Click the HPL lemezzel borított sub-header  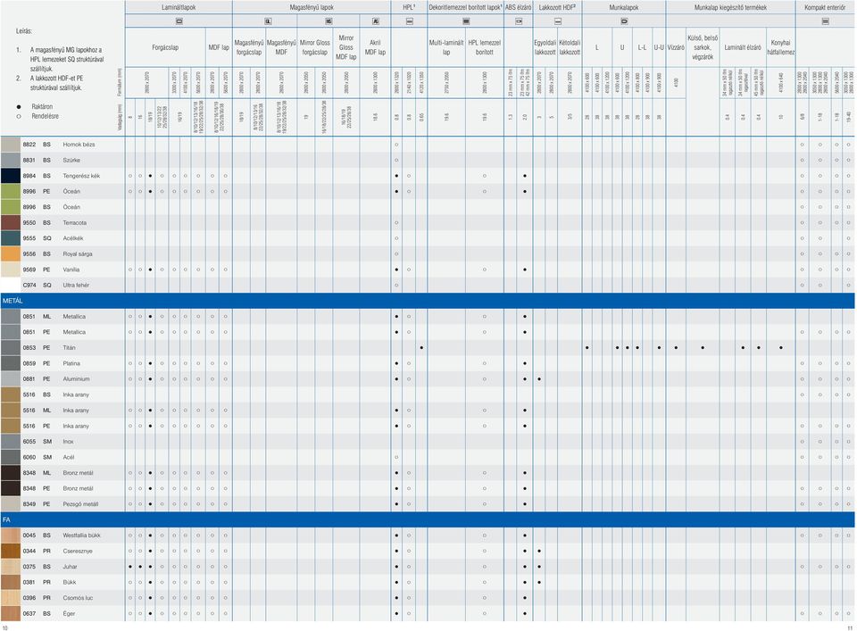point(484,47)
